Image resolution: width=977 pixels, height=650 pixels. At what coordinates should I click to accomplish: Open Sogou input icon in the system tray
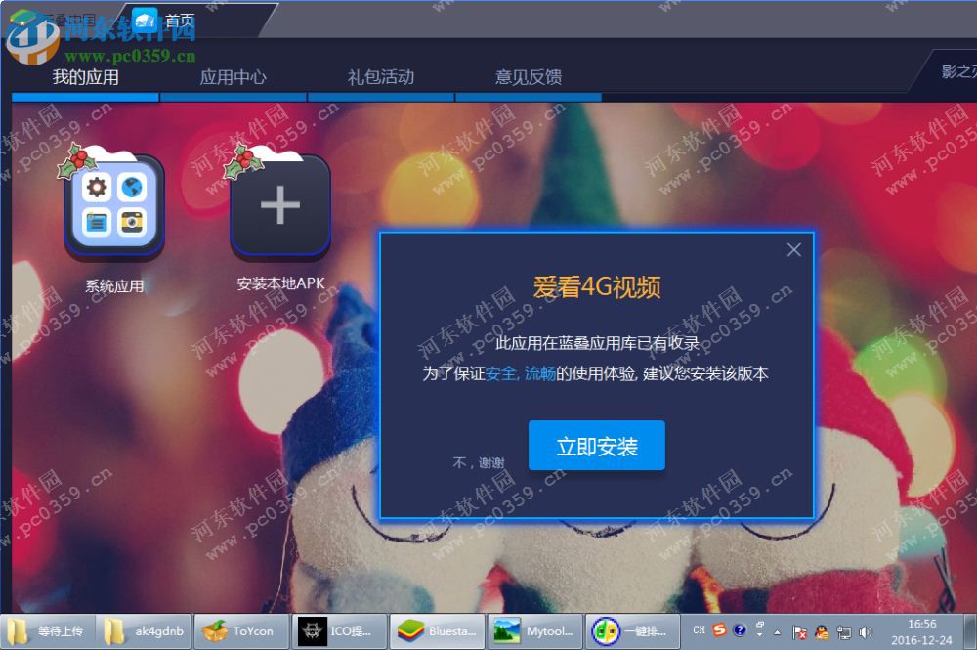coord(719,630)
